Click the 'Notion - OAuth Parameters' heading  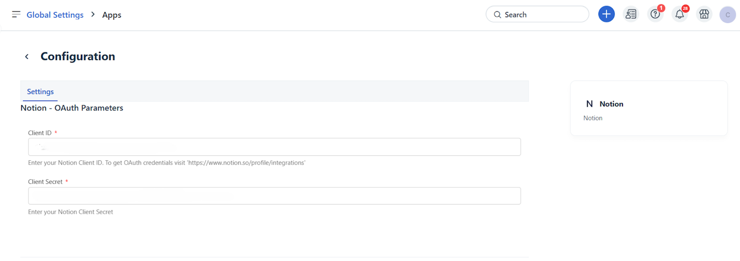(72, 108)
